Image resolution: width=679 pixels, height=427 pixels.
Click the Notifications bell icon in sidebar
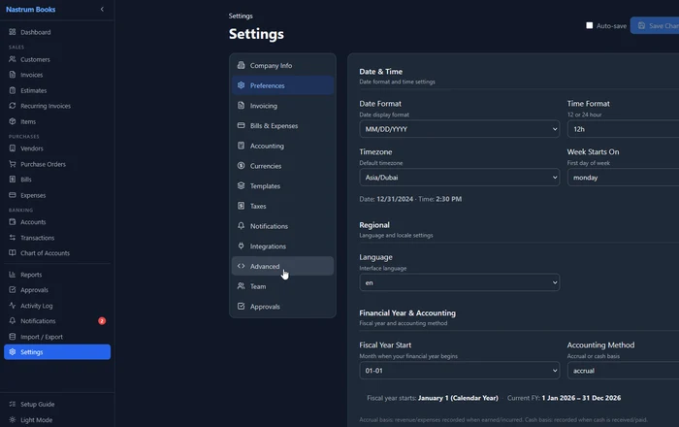tap(12, 321)
